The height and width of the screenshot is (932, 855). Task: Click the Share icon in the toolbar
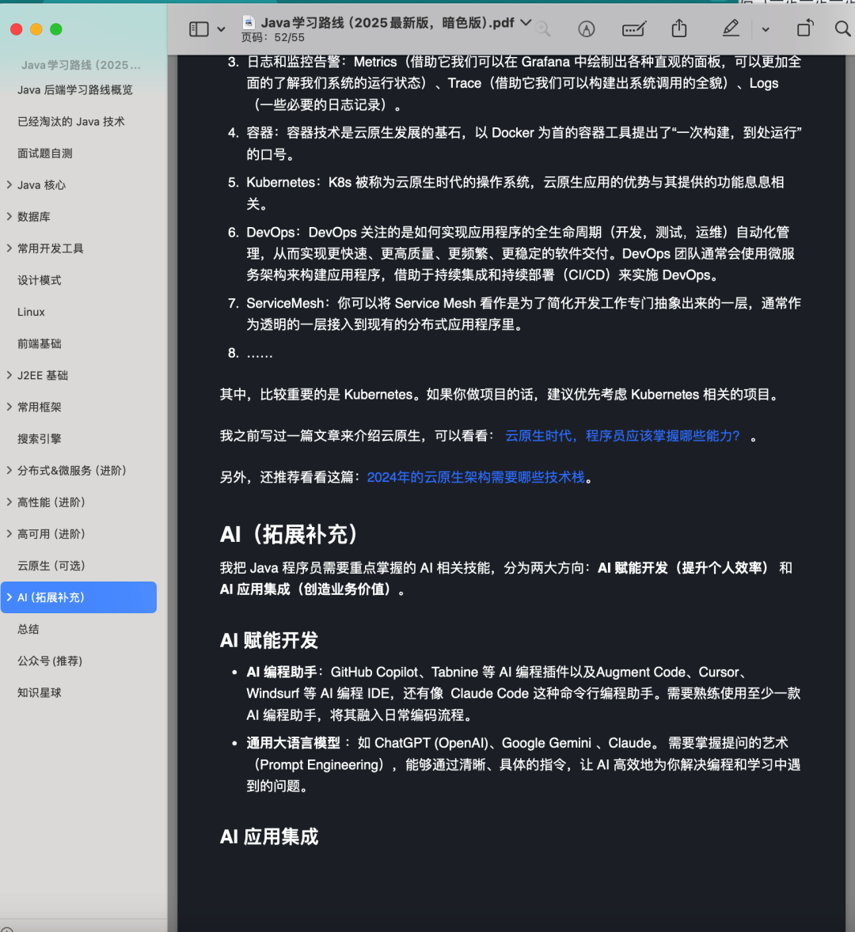(x=678, y=28)
